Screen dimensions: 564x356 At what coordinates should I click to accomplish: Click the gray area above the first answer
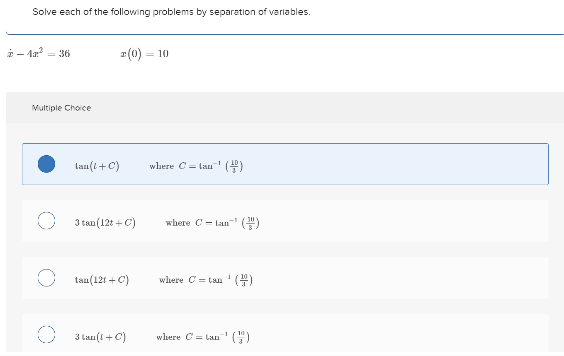(285, 132)
